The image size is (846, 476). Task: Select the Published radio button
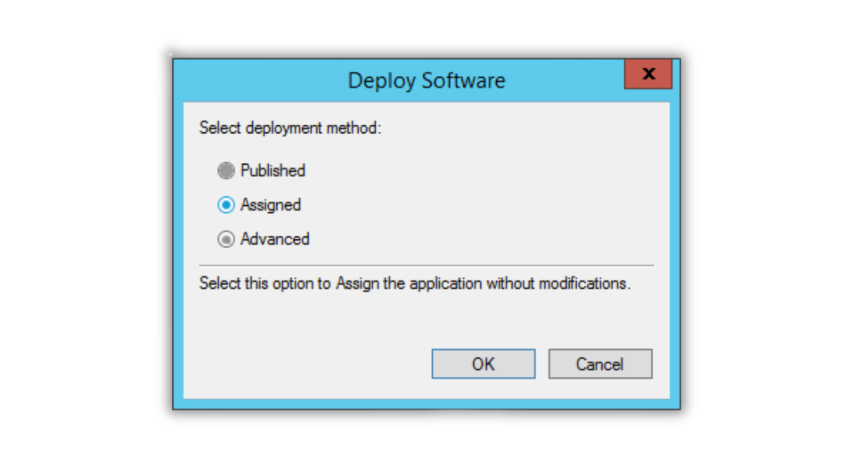click(226, 171)
